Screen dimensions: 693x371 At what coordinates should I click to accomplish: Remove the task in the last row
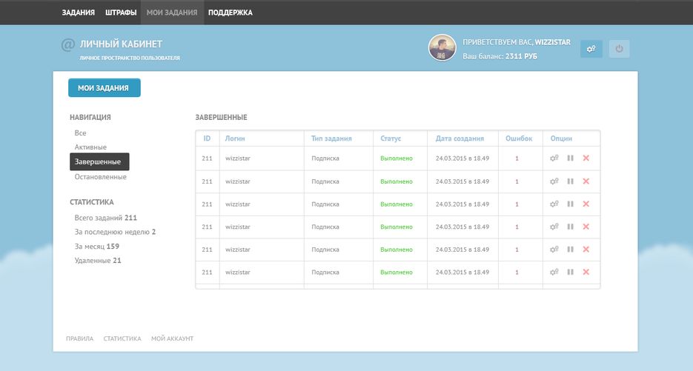pyautogui.click(x=586, y=273)
